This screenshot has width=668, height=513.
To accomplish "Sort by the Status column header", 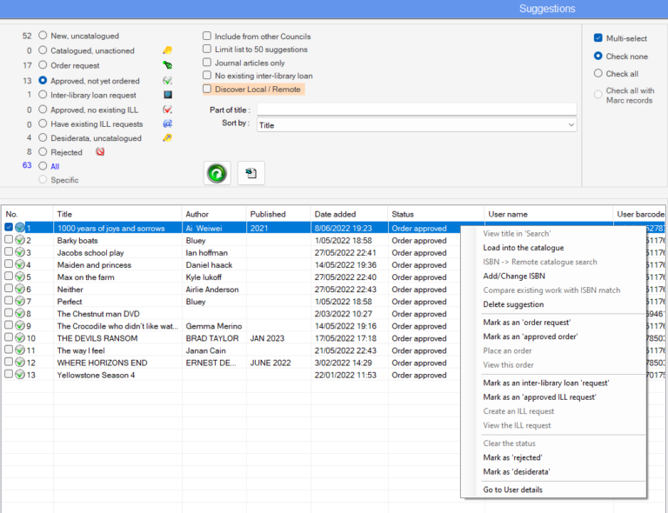I will (436, 214).
